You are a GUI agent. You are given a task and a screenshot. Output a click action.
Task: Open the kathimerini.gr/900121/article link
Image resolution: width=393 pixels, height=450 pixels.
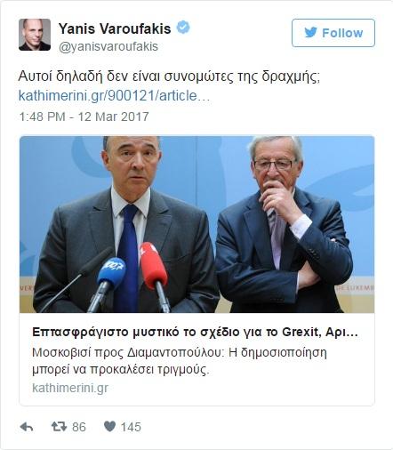point(114,96)
